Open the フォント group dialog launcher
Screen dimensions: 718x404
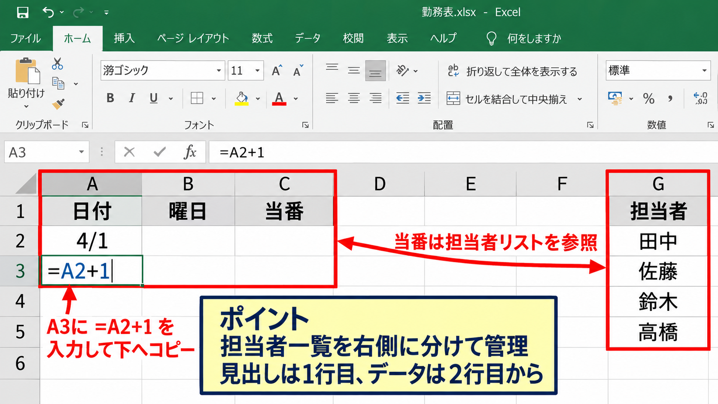(x=305, y=125)
